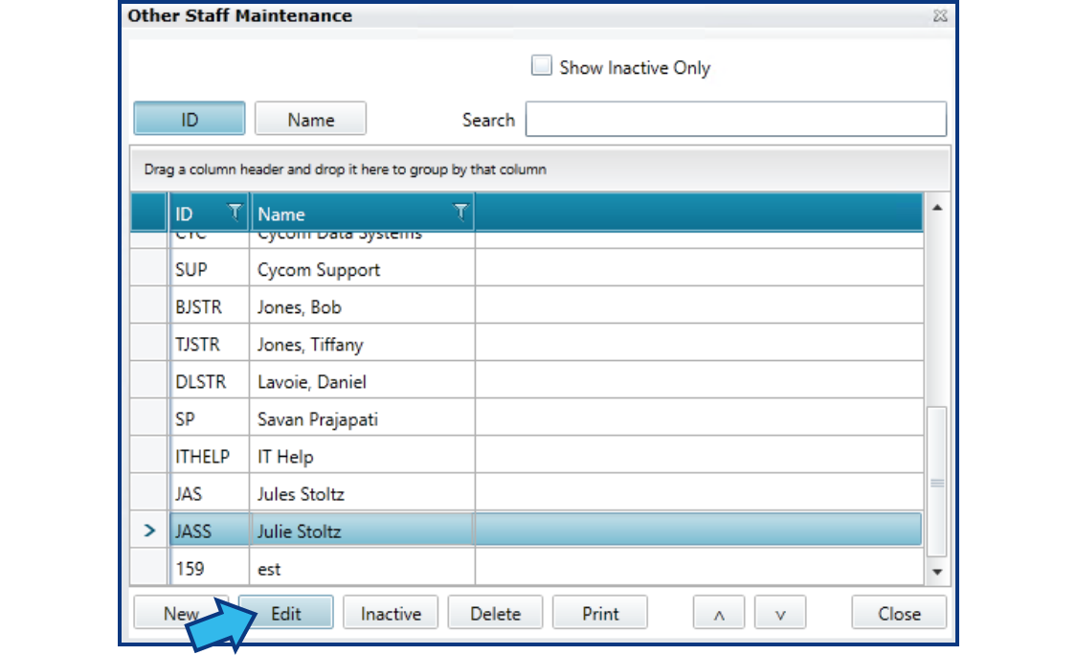This screenshot has width=1076, height=655.
Task: Select the ID search mode button
Action: click(190, 119)
